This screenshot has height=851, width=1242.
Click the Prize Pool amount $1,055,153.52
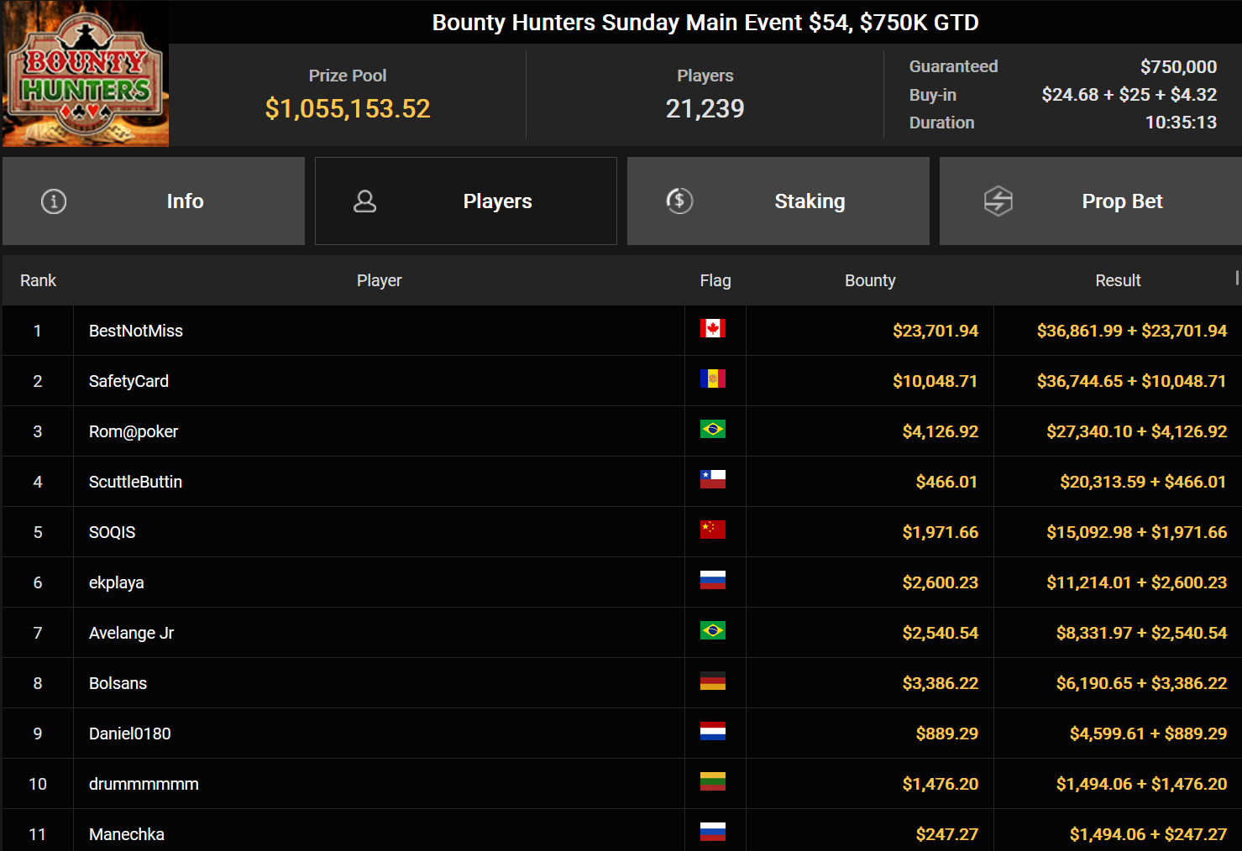click(x=348, y=108)
